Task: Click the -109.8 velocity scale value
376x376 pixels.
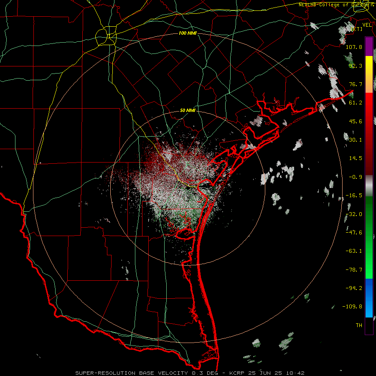Action: [352, 307]
